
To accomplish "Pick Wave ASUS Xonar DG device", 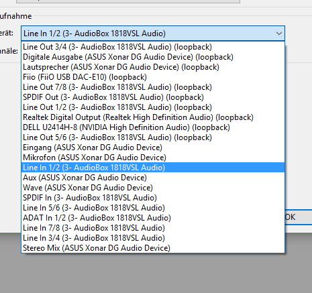I will 153,188.
